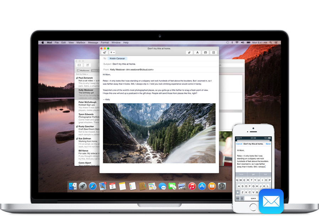319x216 pixels.
Task: Open the header fields dropdown in compose toolbar
Action: 112,53
